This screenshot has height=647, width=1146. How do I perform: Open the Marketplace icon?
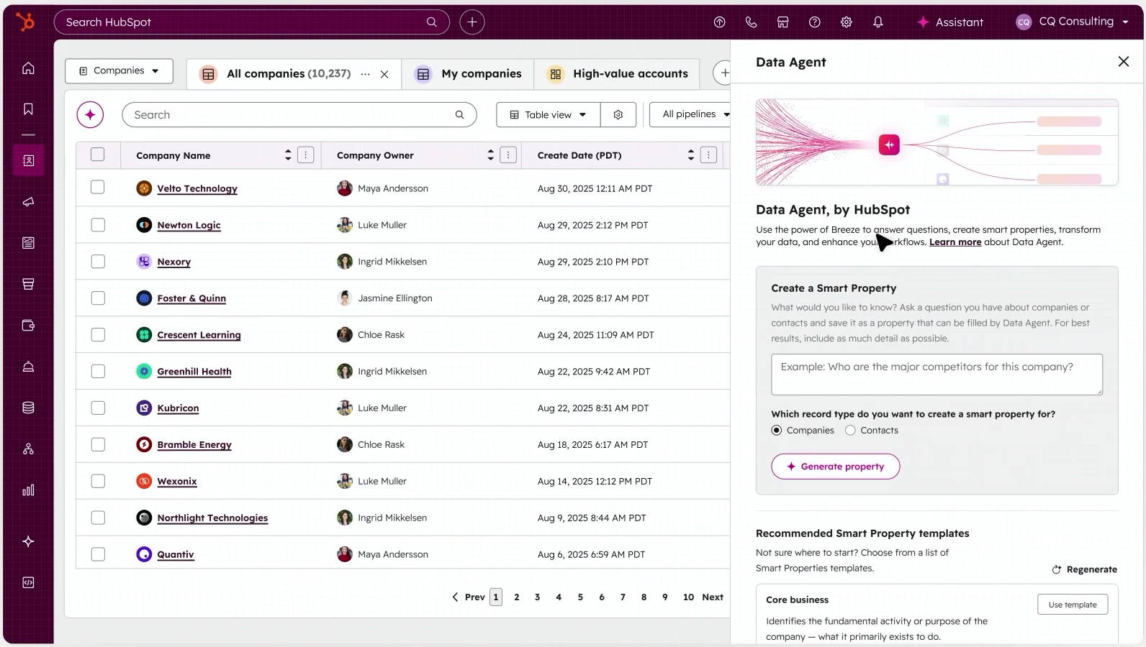point(782,22)
